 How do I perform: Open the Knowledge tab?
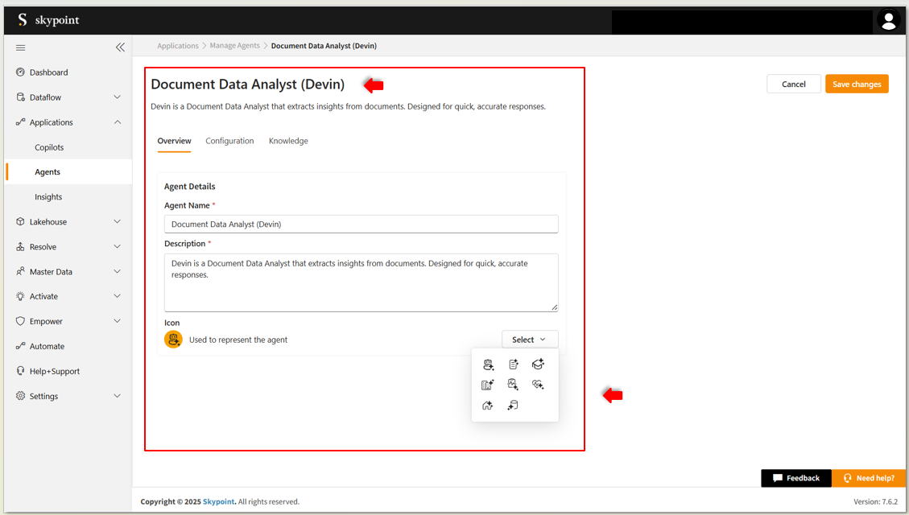288,141
